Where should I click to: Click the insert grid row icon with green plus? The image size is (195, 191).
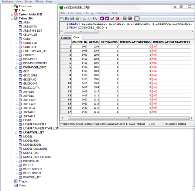pos(125,19)
